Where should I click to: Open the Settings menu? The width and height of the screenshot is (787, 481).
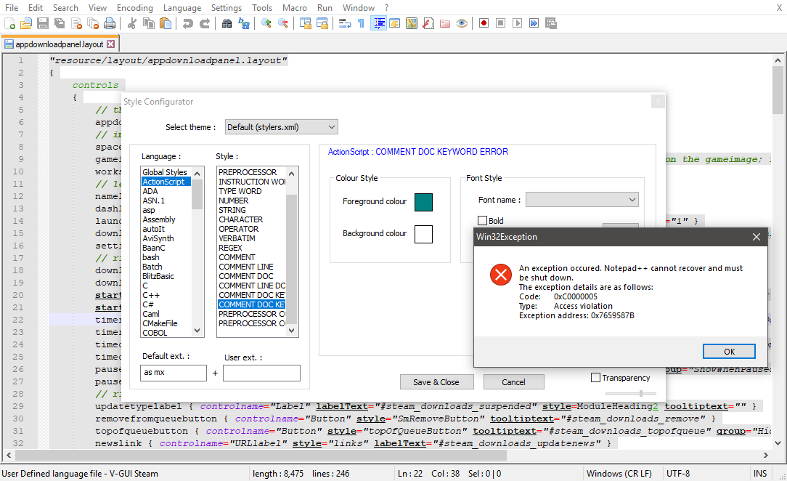click(227, 7)
